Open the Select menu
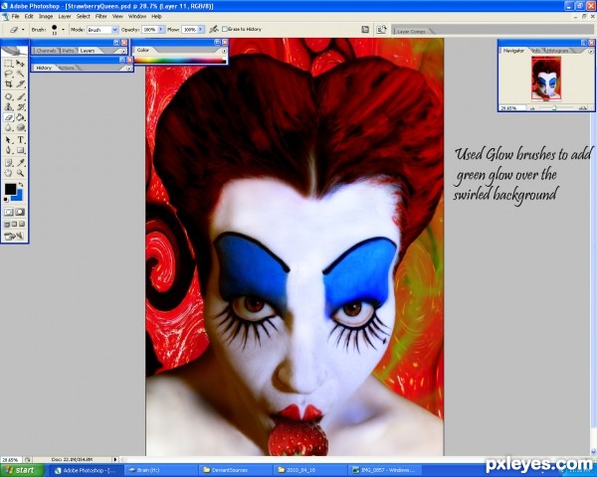The height and width of the screenshot is (477, 597). click(x=83, y=16)
